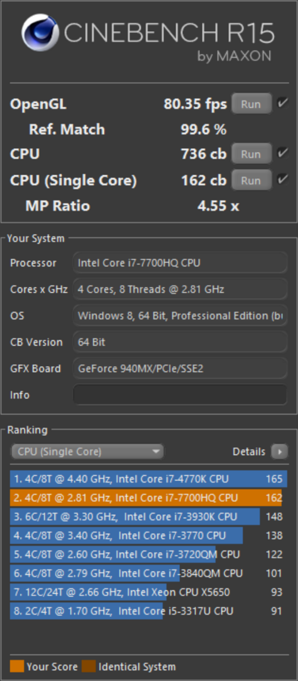The width and height of the screenshot is (298, 681).
Task: Click the orange Your Score legend swatch
Action: (x=16, y=666)
